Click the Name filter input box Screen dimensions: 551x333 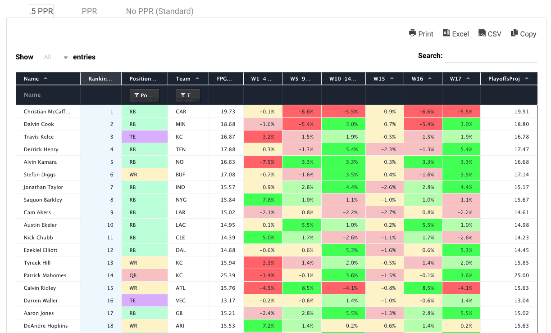[46, 95]
